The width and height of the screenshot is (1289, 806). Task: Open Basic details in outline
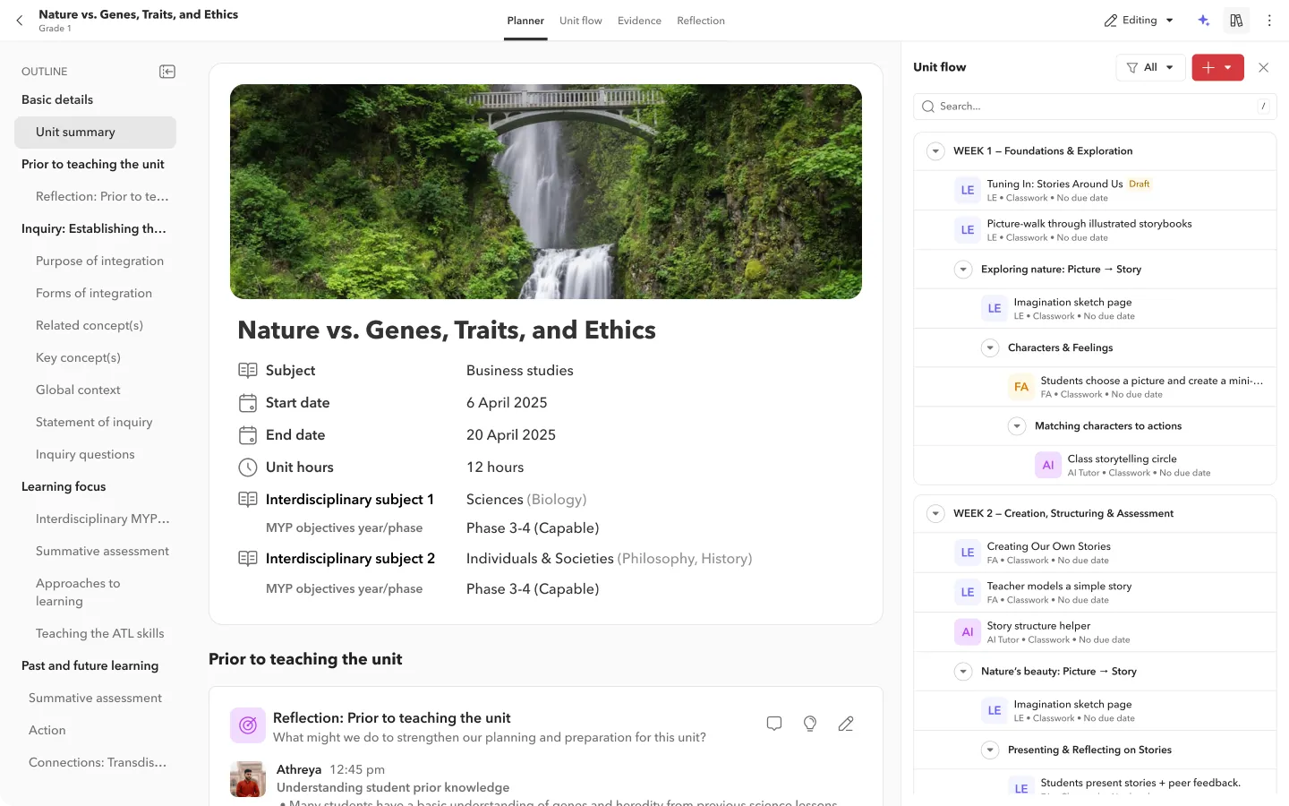coord(57,99)
